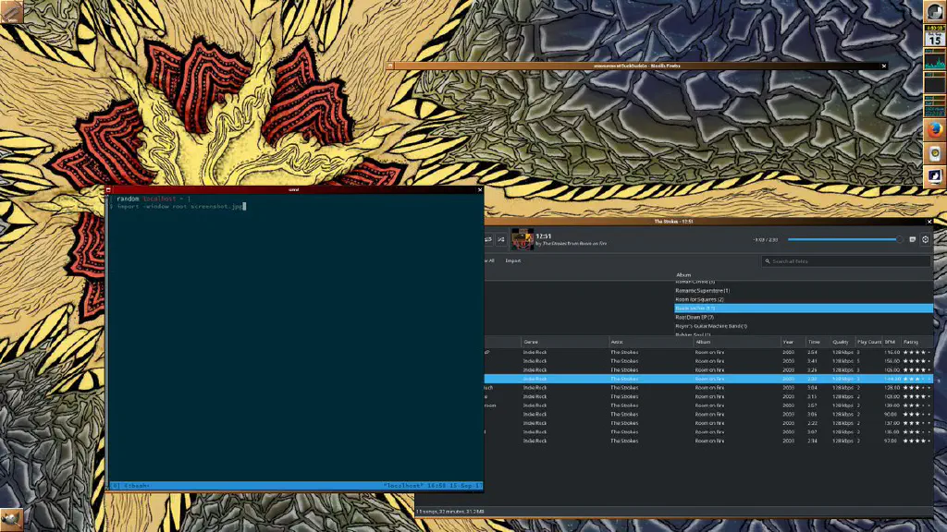Sort the track list by Year
This screenshot has height=532, width=947.
click(x=788, y=342)
